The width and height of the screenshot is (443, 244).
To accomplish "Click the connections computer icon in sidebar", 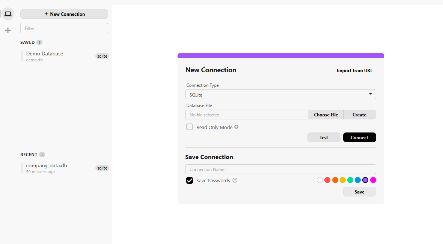I will [8, 14].
